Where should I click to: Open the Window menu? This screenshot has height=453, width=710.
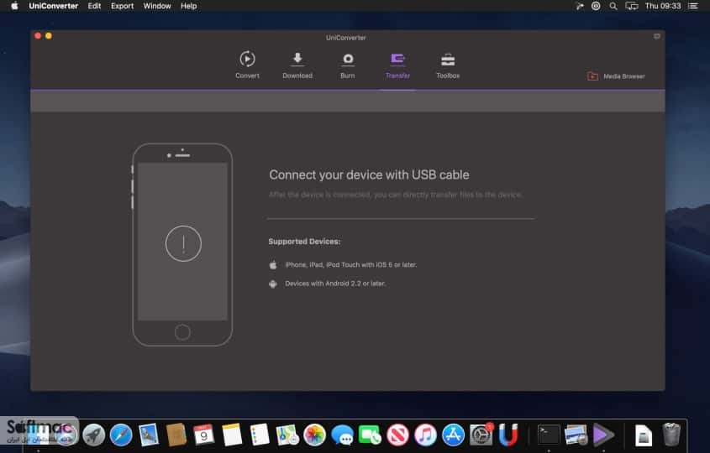point(157,6)
